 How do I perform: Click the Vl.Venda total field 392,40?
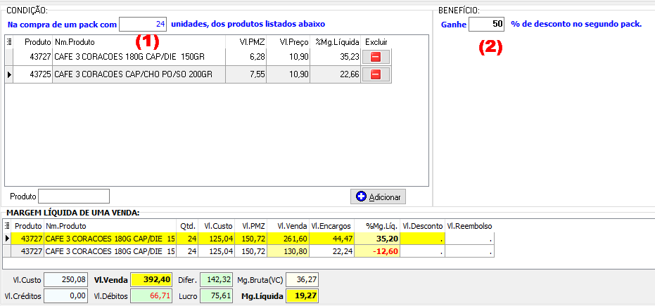(x=151, y=280)
